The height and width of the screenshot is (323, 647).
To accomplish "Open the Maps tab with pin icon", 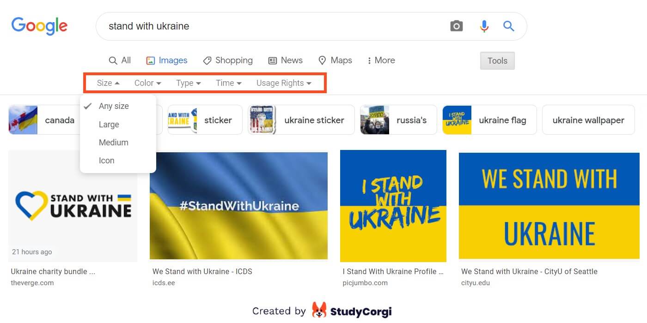I will [335, 60].
